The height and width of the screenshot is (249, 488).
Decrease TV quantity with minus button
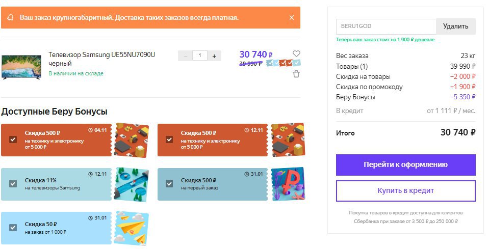tap(186, 56)
